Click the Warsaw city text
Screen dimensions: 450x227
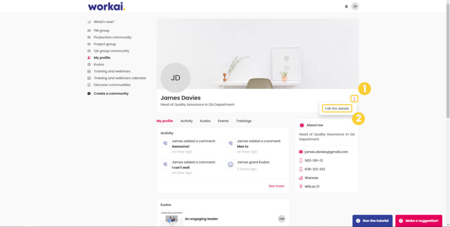pos(312,178)
